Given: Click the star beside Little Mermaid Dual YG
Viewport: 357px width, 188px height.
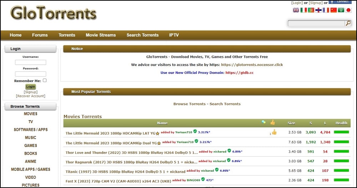Looking at the screenshot, I should (159, 143).
